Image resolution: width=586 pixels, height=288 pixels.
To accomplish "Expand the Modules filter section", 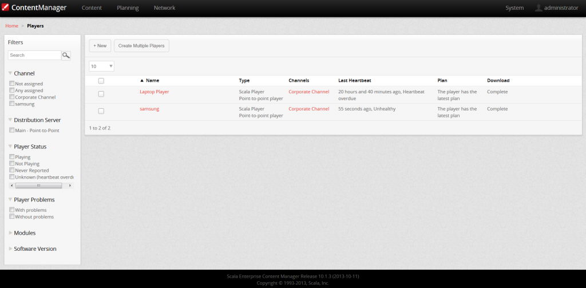I will tap(10, 233).
